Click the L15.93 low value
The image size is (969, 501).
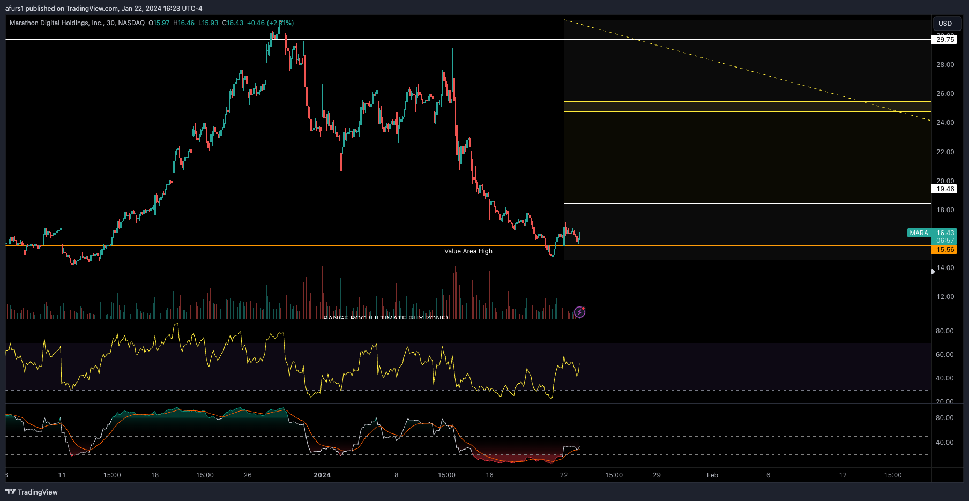click(208, 23)
